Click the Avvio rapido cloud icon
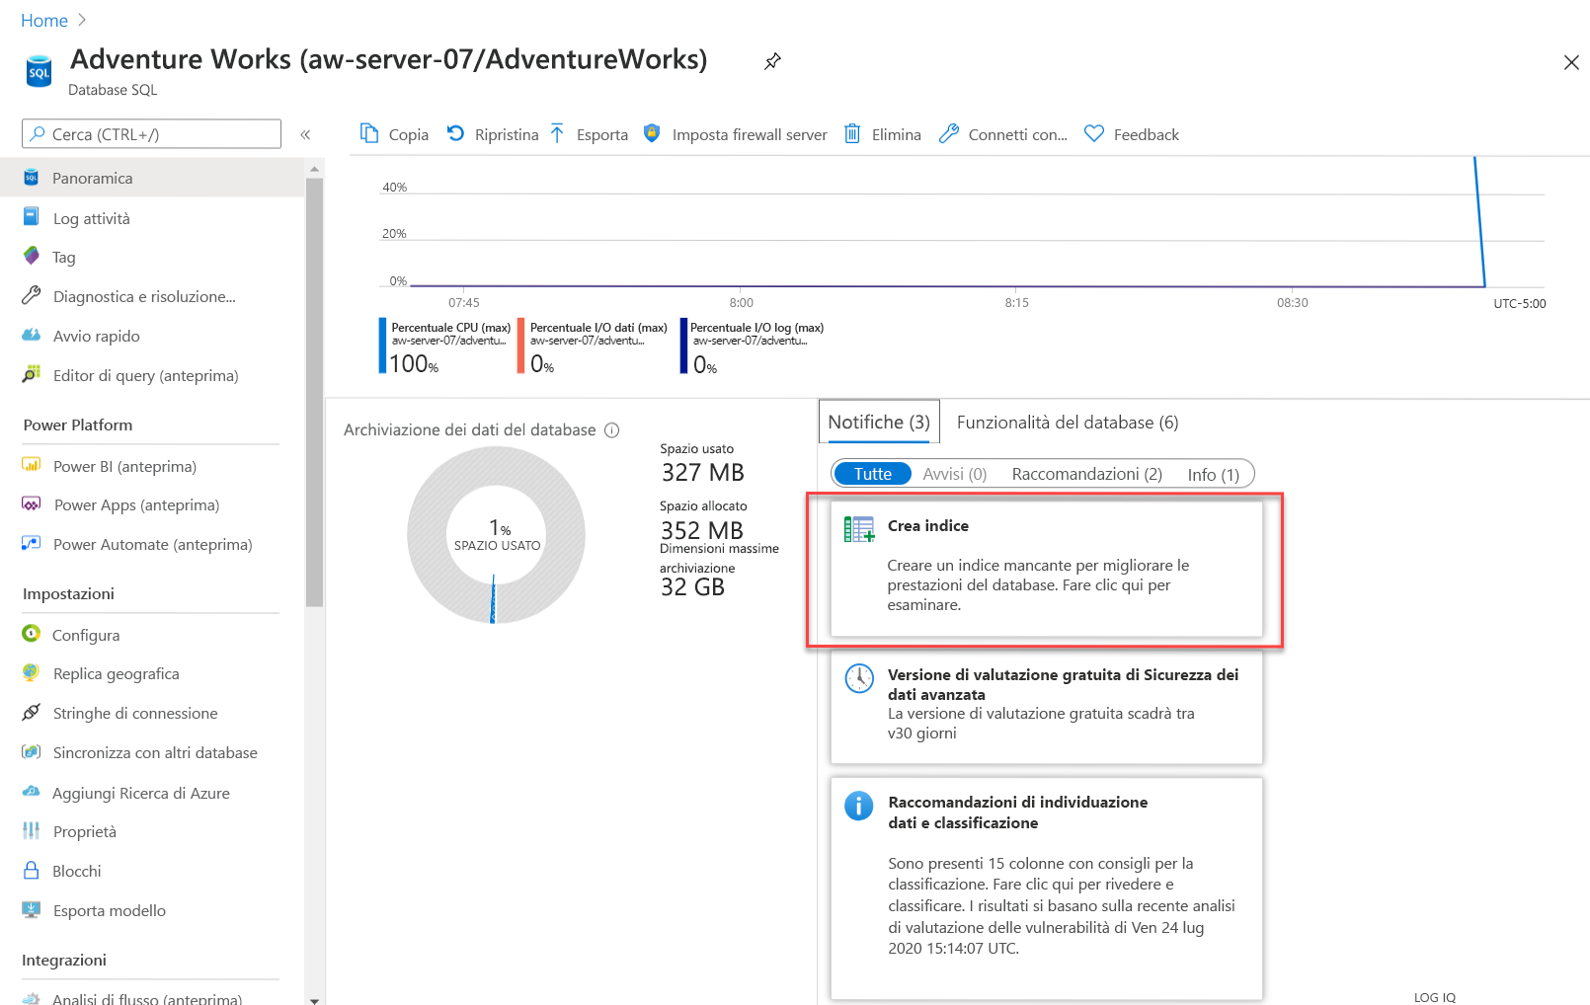 32,335
